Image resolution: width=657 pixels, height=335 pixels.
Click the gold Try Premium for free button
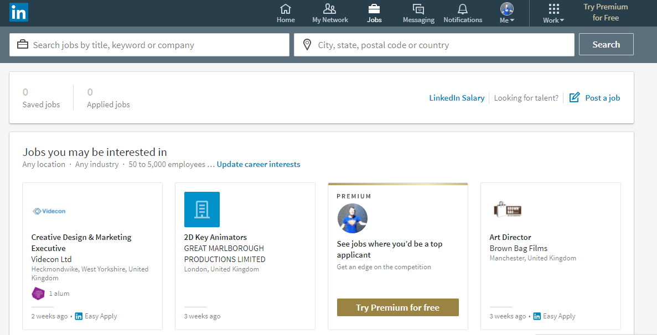397,307
